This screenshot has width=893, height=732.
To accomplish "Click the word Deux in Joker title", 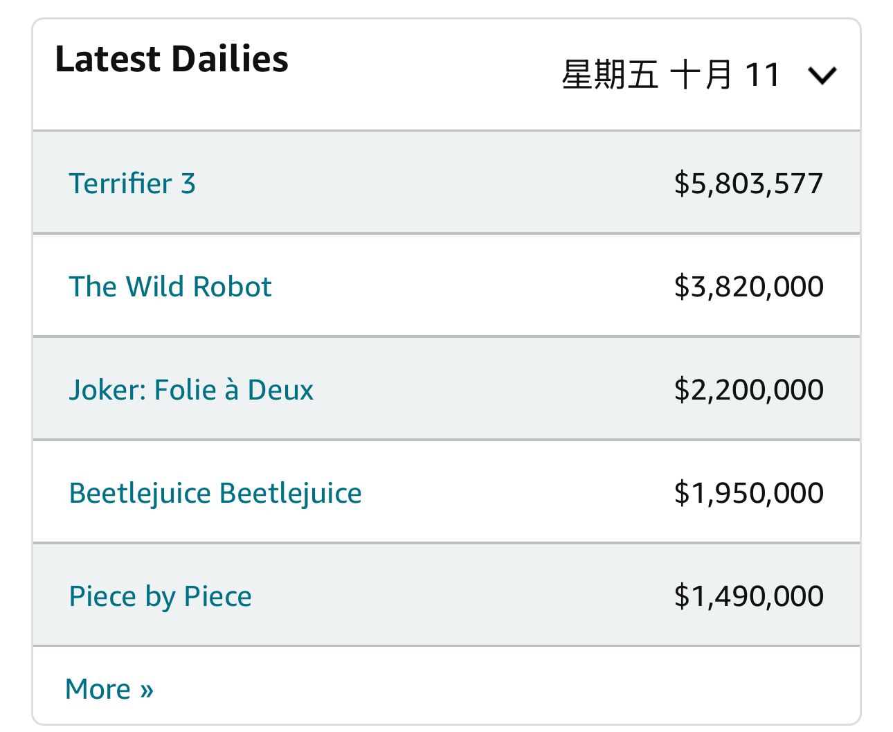I will [280, 390].
